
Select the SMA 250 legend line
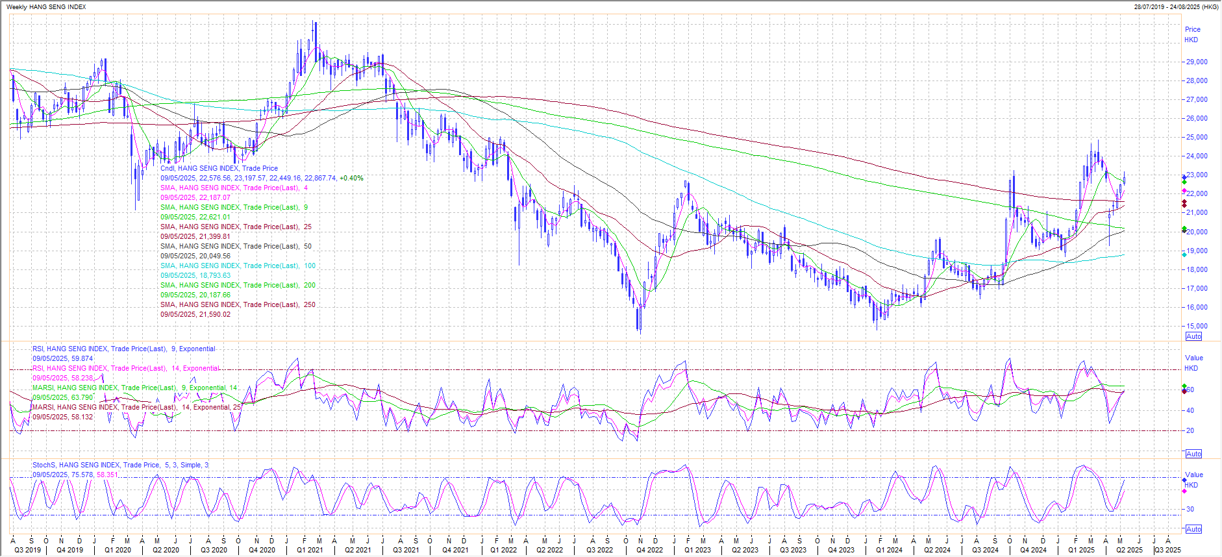(238, 304)
